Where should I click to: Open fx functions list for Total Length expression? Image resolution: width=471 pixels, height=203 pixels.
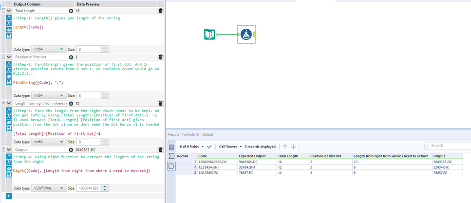(x=9, y=18)
